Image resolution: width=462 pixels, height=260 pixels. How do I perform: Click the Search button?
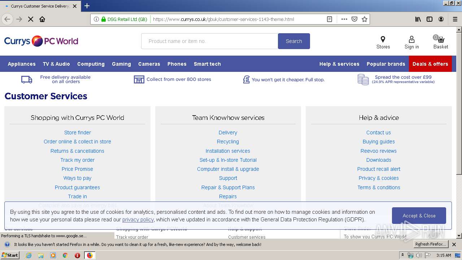(294, 41)
